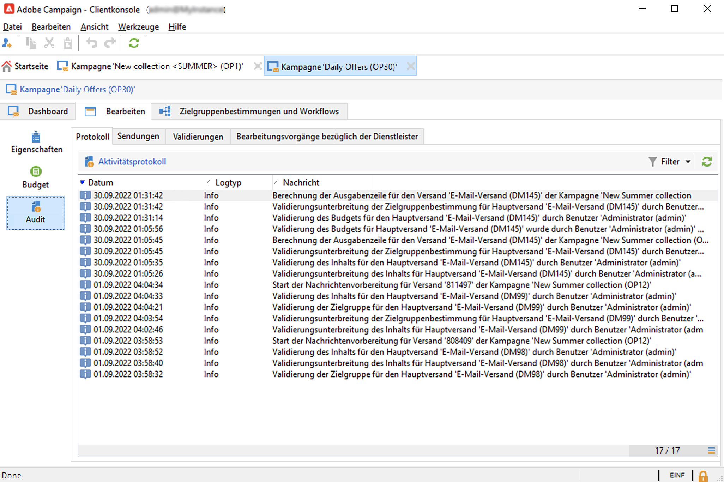Open the Werkzeuge menu
The height and width of the screenshot is (482, 724).
[x=138, y=27]
